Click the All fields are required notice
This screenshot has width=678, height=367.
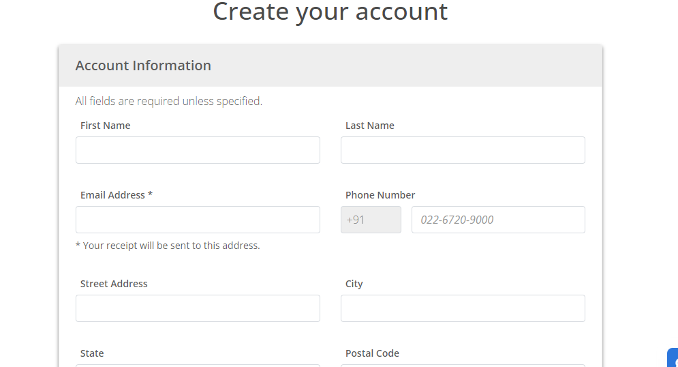point(168,101)
